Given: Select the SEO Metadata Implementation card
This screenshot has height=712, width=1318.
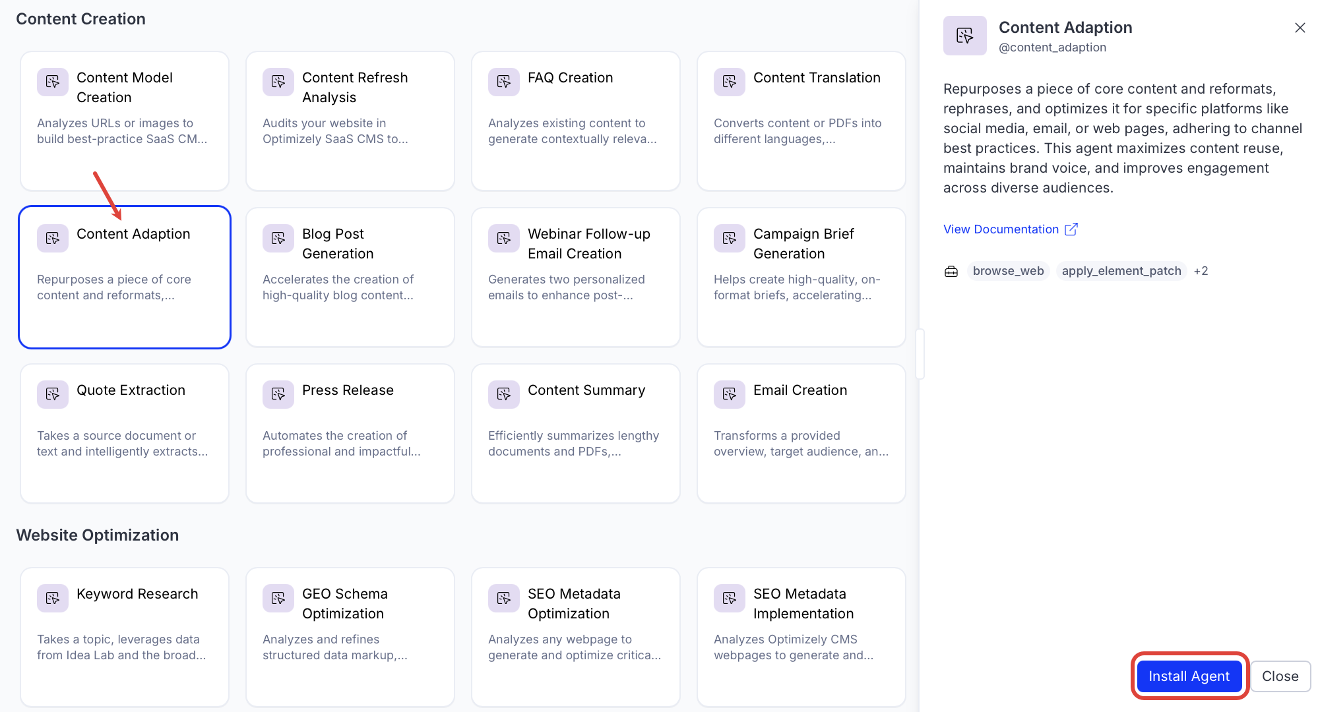Looking at the screenshot, I should tap(801, 637).
